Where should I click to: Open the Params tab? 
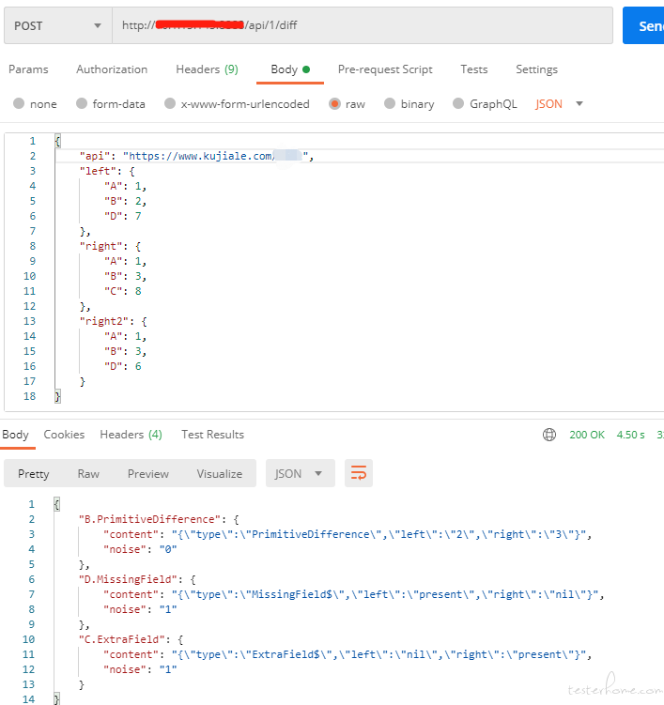[28, 69]
